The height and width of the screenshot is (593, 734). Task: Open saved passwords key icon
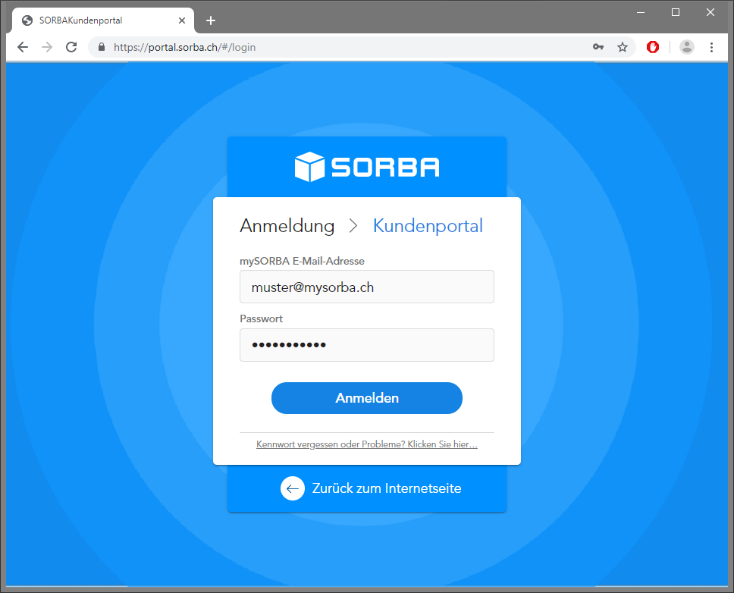[598, 47]
